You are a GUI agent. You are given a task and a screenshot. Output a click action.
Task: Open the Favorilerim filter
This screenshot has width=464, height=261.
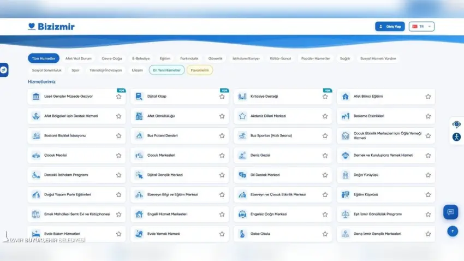[200, 70]
